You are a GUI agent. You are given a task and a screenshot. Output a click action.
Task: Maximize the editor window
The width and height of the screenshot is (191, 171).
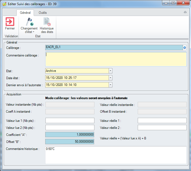173,3
